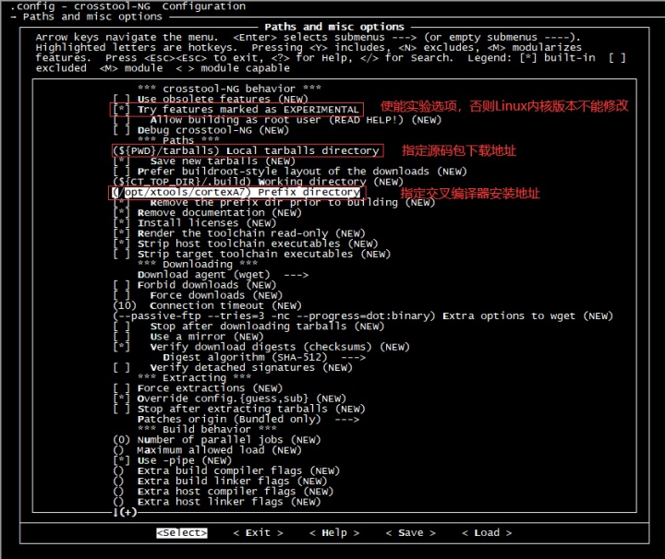Enable Stop after downloading tarballs
Screen dimensions: 665x559
(x=248, y=327)
